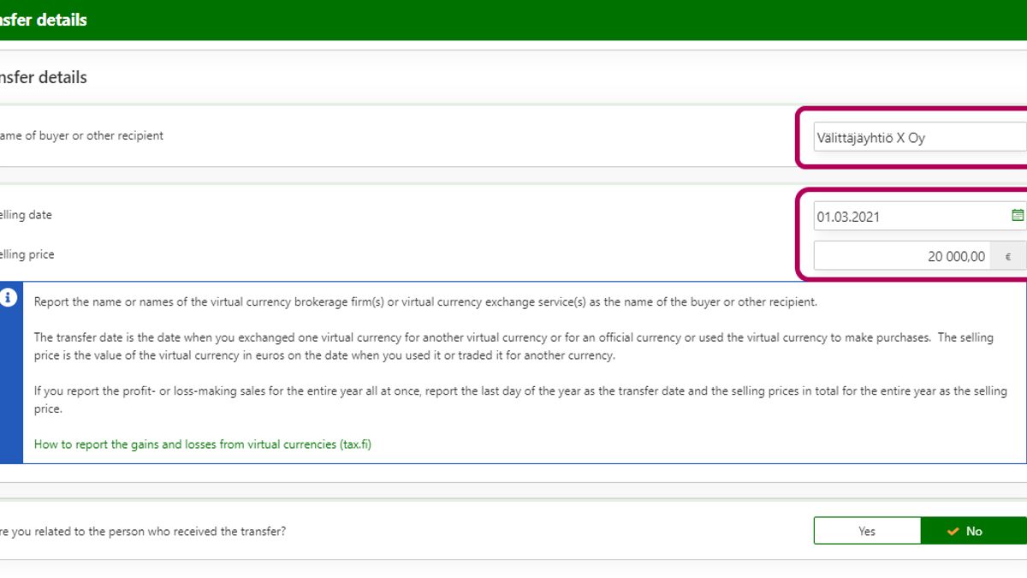Open the tax.fi virtual currencies reporting link
Screen dimensions: 1027x578
(x=202, y=444)
